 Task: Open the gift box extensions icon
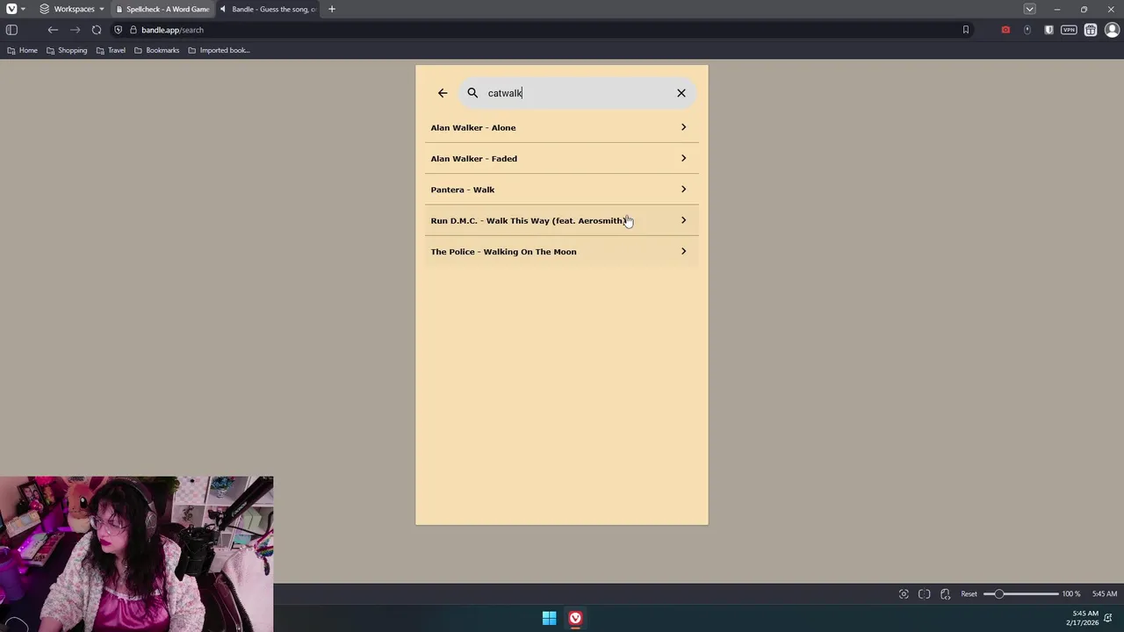1091,30
